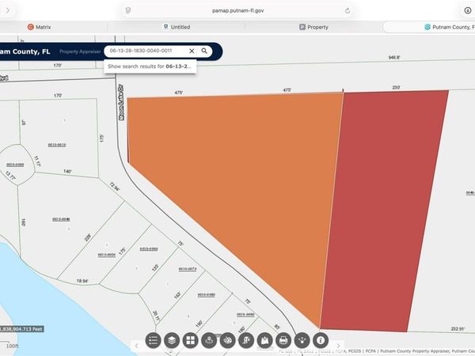
Task: Open the map layers tool
Action: [171, 340]
